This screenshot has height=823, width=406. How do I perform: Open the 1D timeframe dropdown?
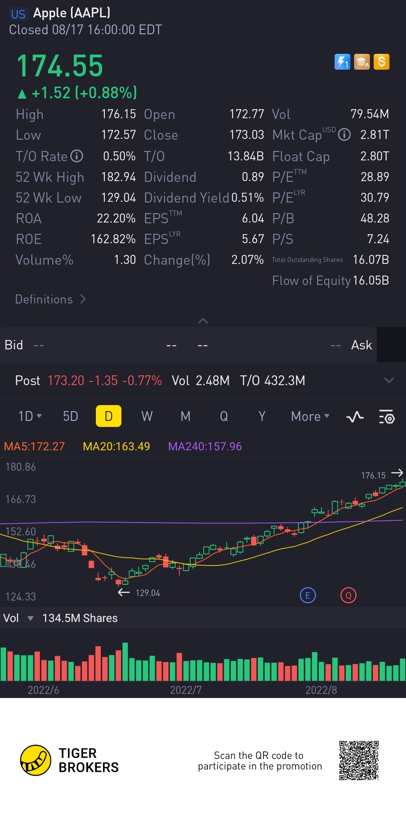30,416
